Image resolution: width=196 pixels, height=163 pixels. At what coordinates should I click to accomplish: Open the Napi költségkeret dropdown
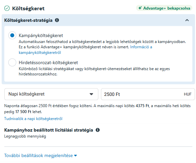tap(51, 94)
